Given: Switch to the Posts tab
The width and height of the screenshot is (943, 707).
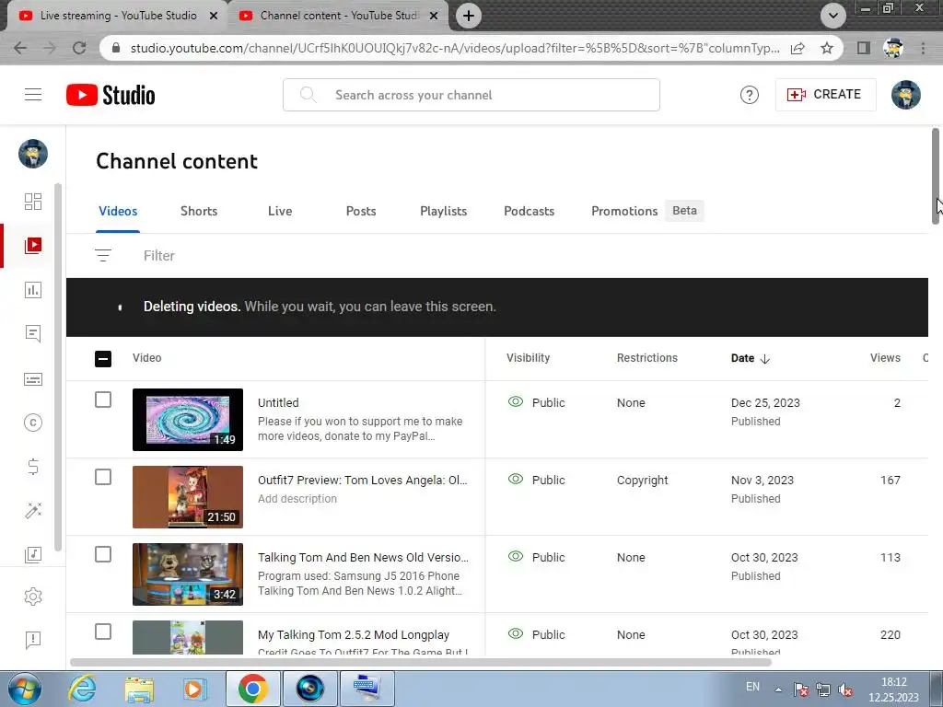Looking at the screenshot, I should (x=361, y=211).
